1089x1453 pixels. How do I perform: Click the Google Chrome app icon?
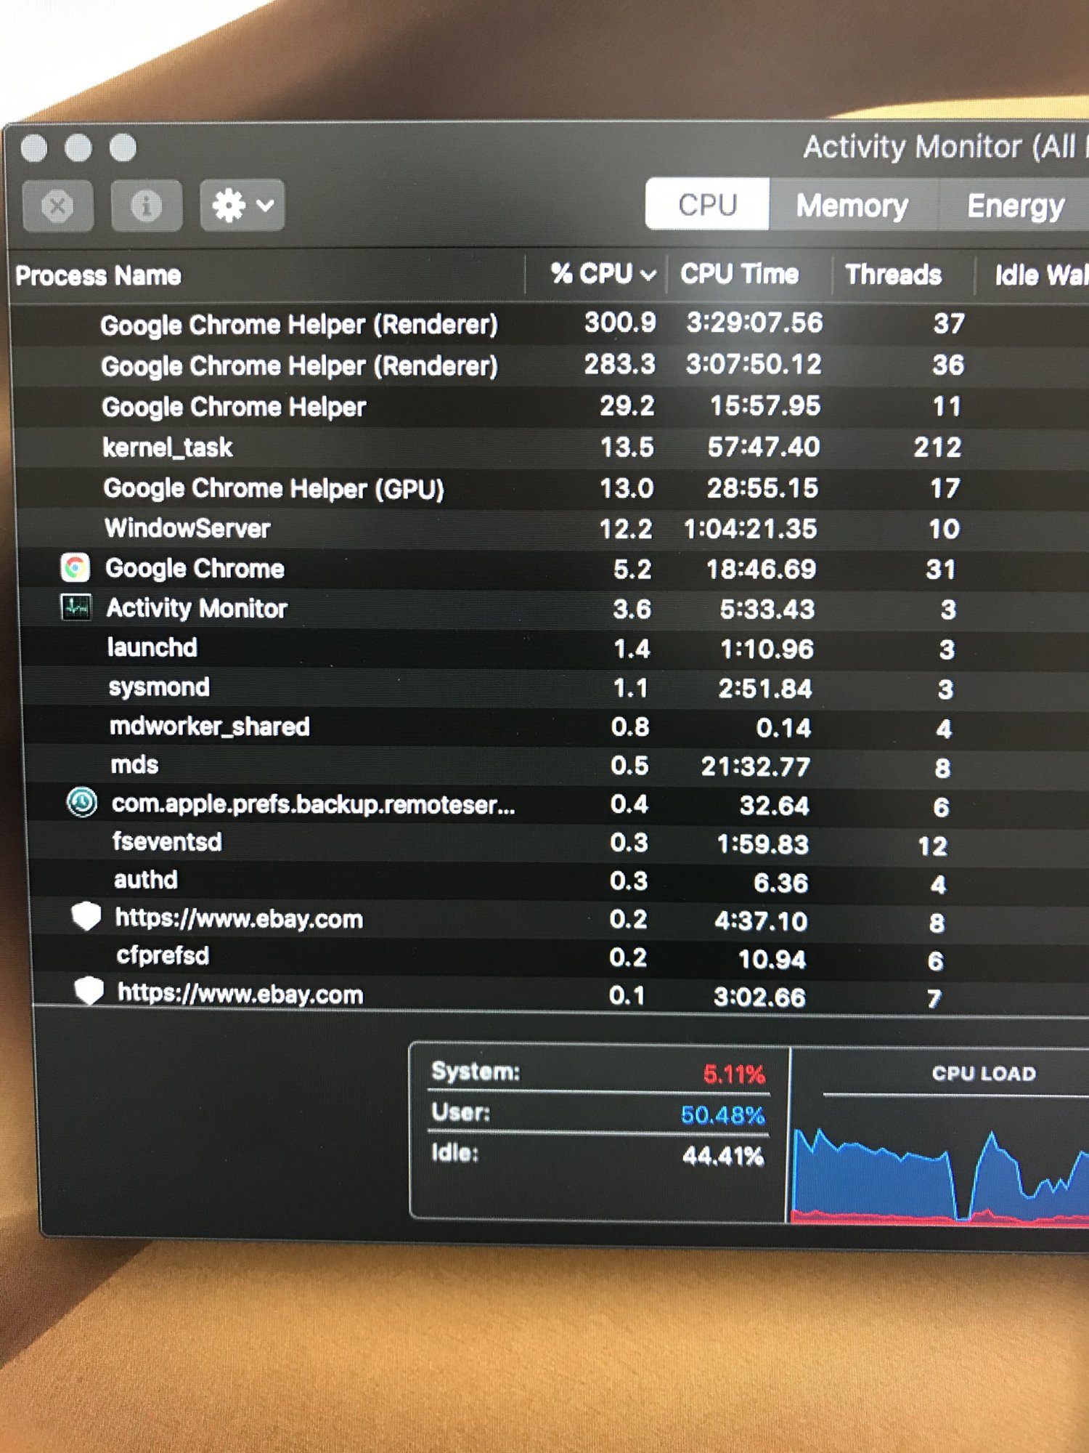coord(76,568)
